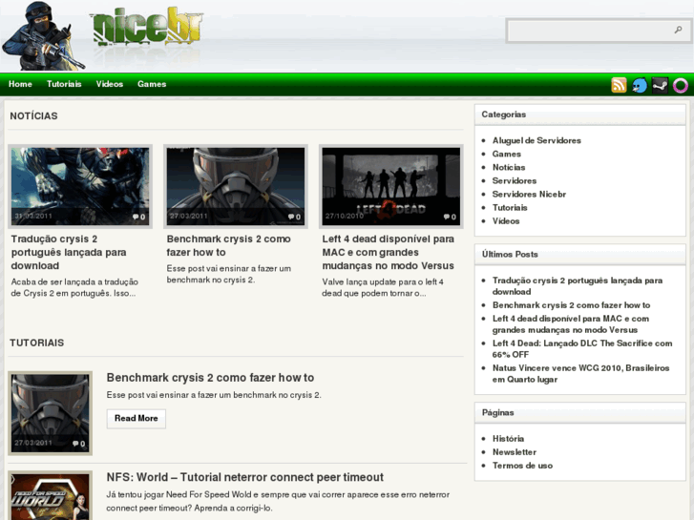Select the Games category in sidebar
This screenshot has width=694, height=520.
click(506, 154)
